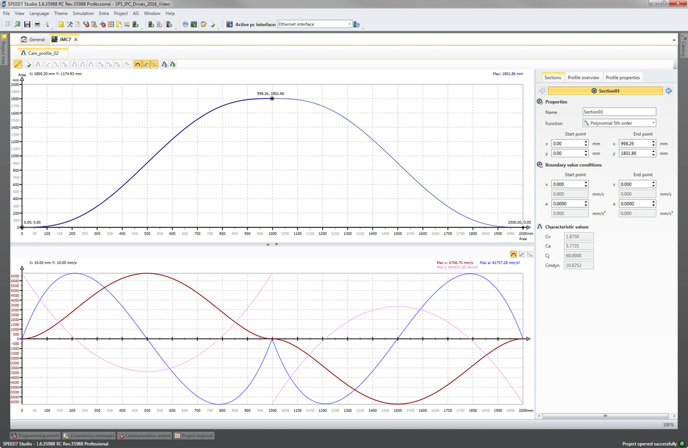The image size is (688, 448).
Task: Click the Print icon in main toolbar
Action: 37,25
